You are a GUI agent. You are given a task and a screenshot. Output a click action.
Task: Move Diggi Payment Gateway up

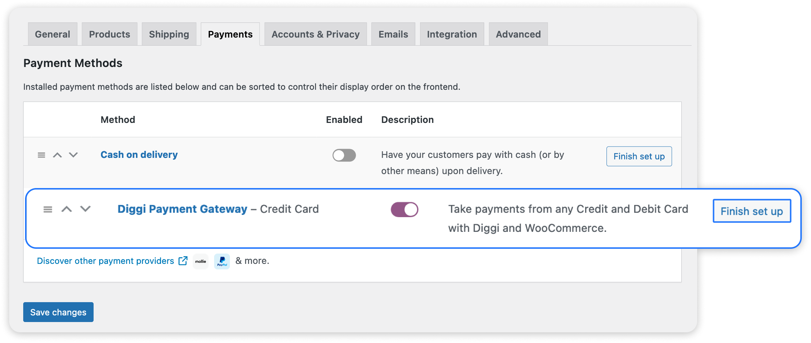[x=67, y=209]
